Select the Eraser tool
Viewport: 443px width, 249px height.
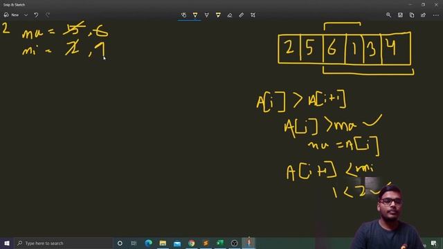(230, 15)
